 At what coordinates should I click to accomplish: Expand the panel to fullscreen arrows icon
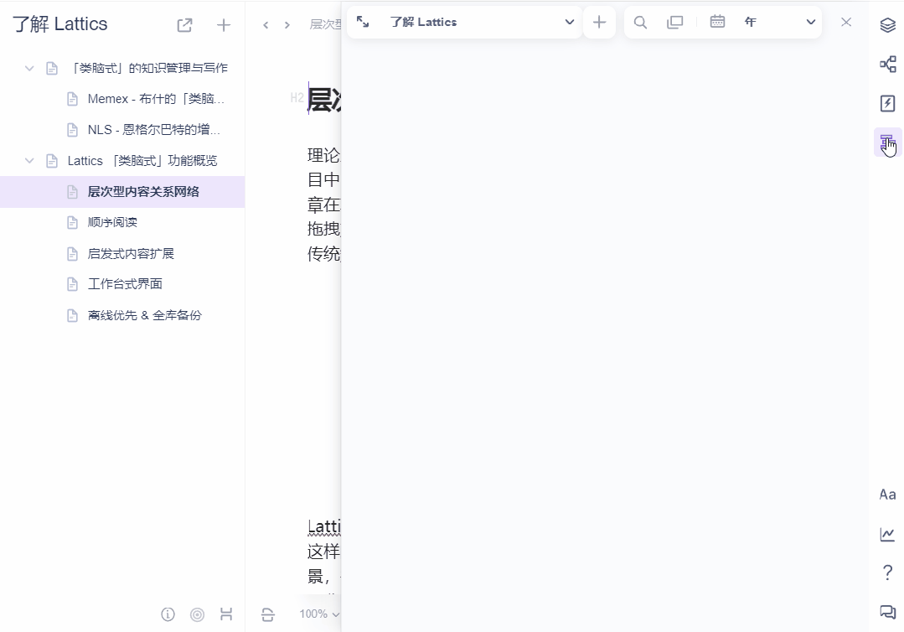[363, 22]
